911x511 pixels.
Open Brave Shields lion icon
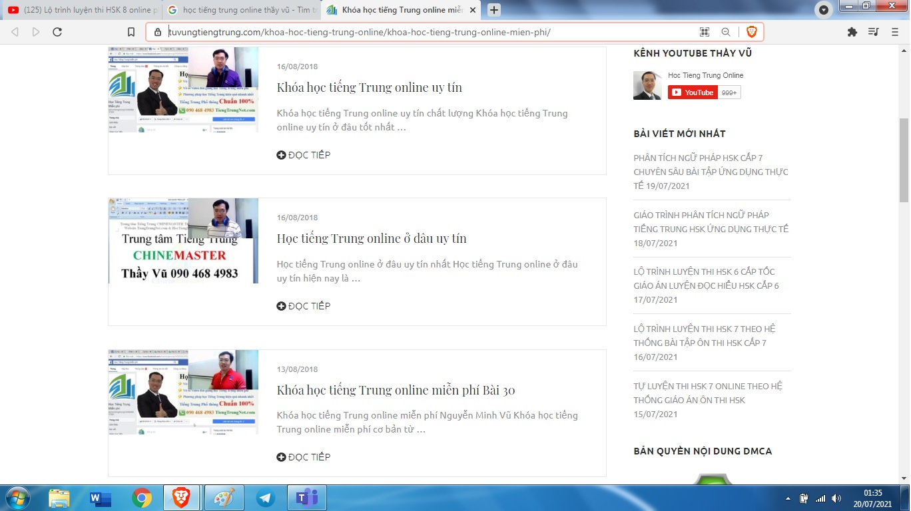click(x=751, y=32)
